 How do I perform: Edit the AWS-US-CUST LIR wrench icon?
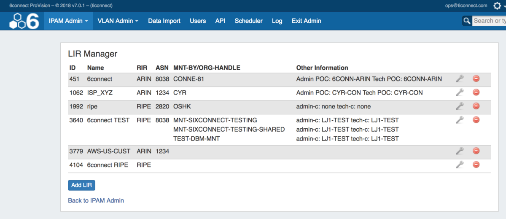coord(460,151)
